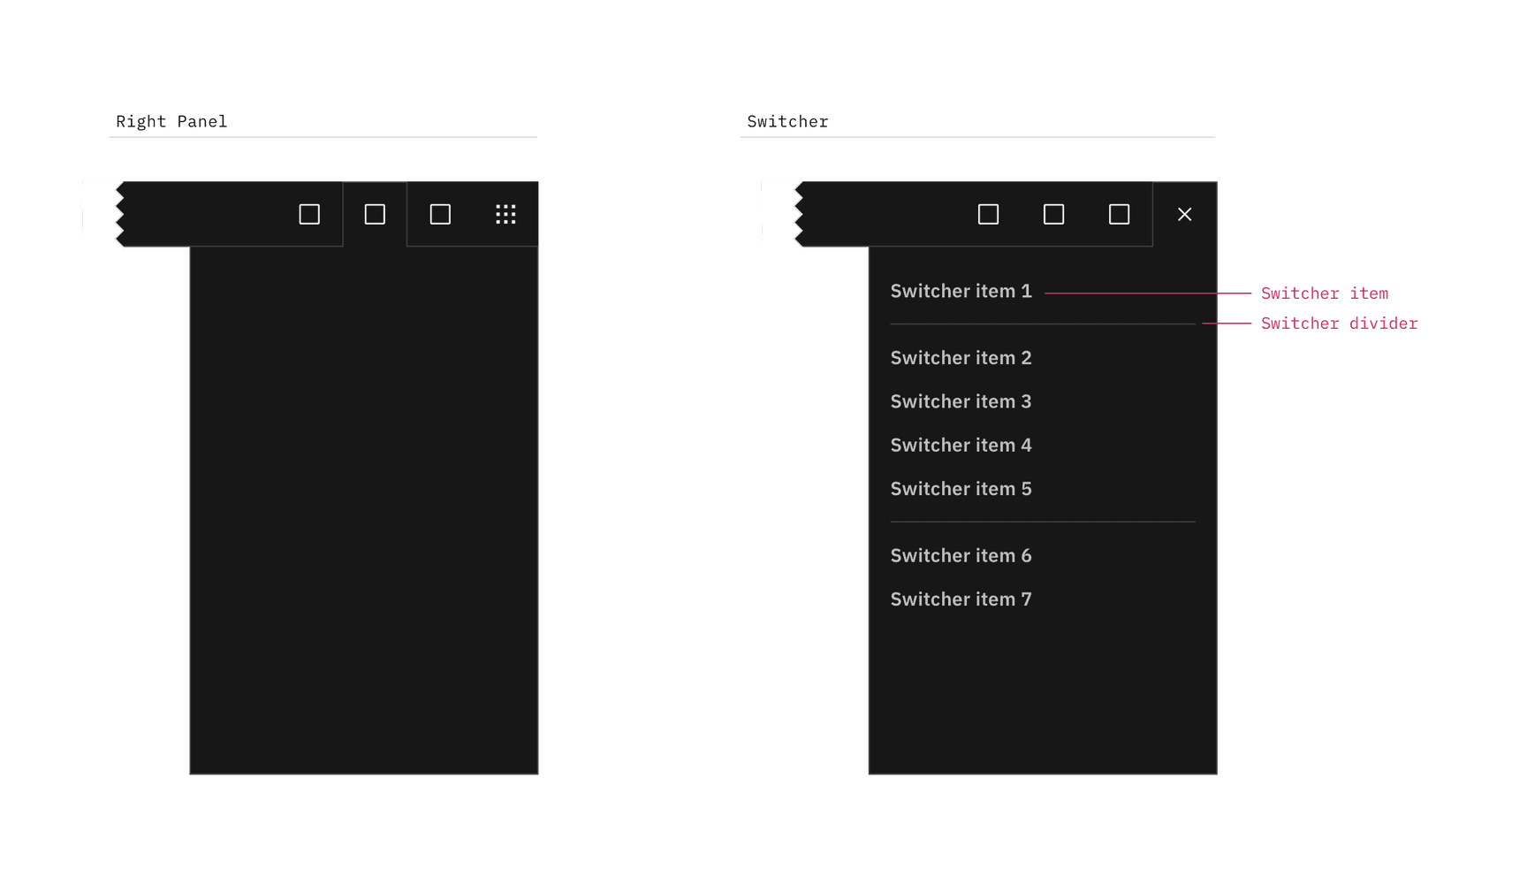Click the first header action icon in Switcher example
Image resolution: width=1527 pixels, height=884 pixels.
988,214
